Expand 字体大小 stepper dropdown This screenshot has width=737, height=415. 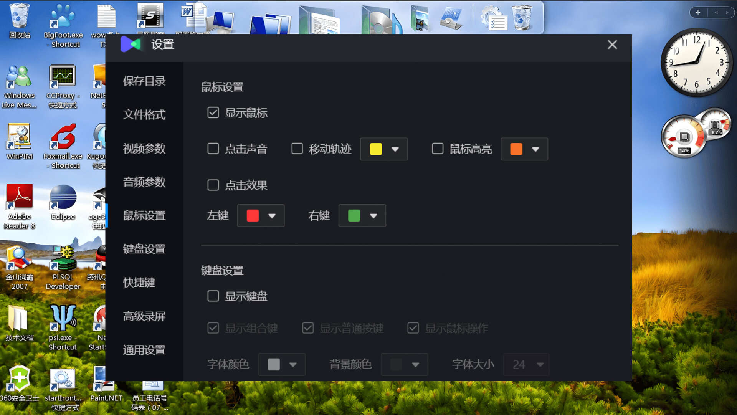click(540, 365)
